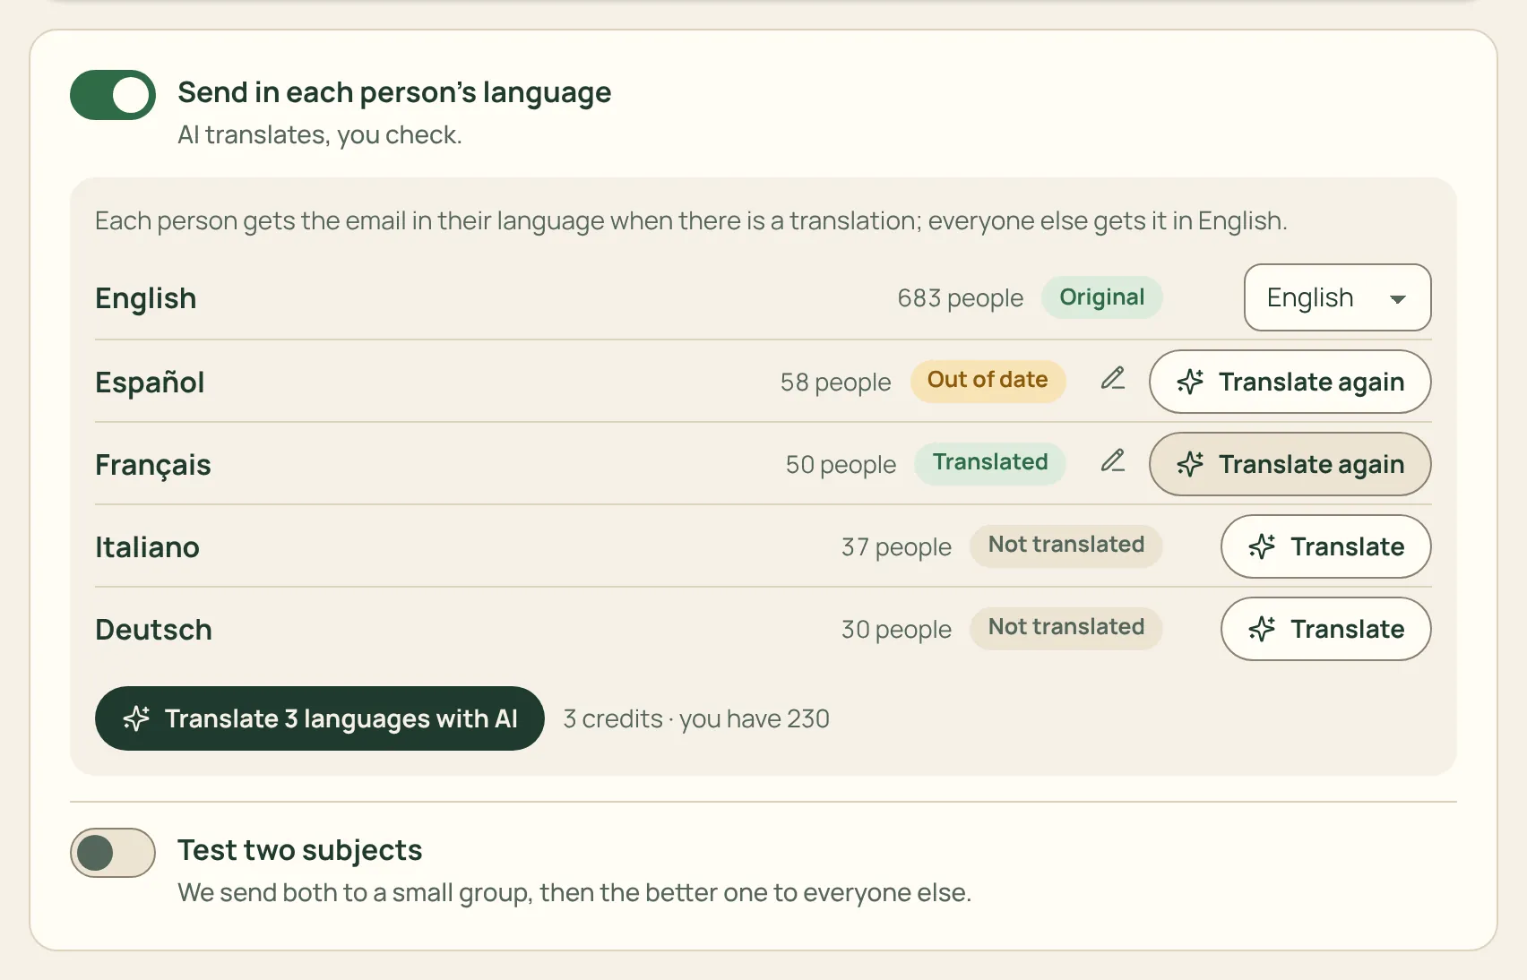Click the Original badge on English row
The image size is (1527, 980).
[x=1101, y=297]
